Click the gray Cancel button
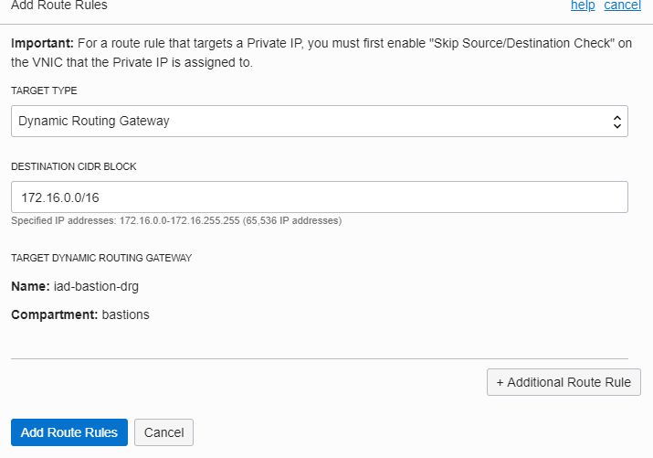 (164, 432)
